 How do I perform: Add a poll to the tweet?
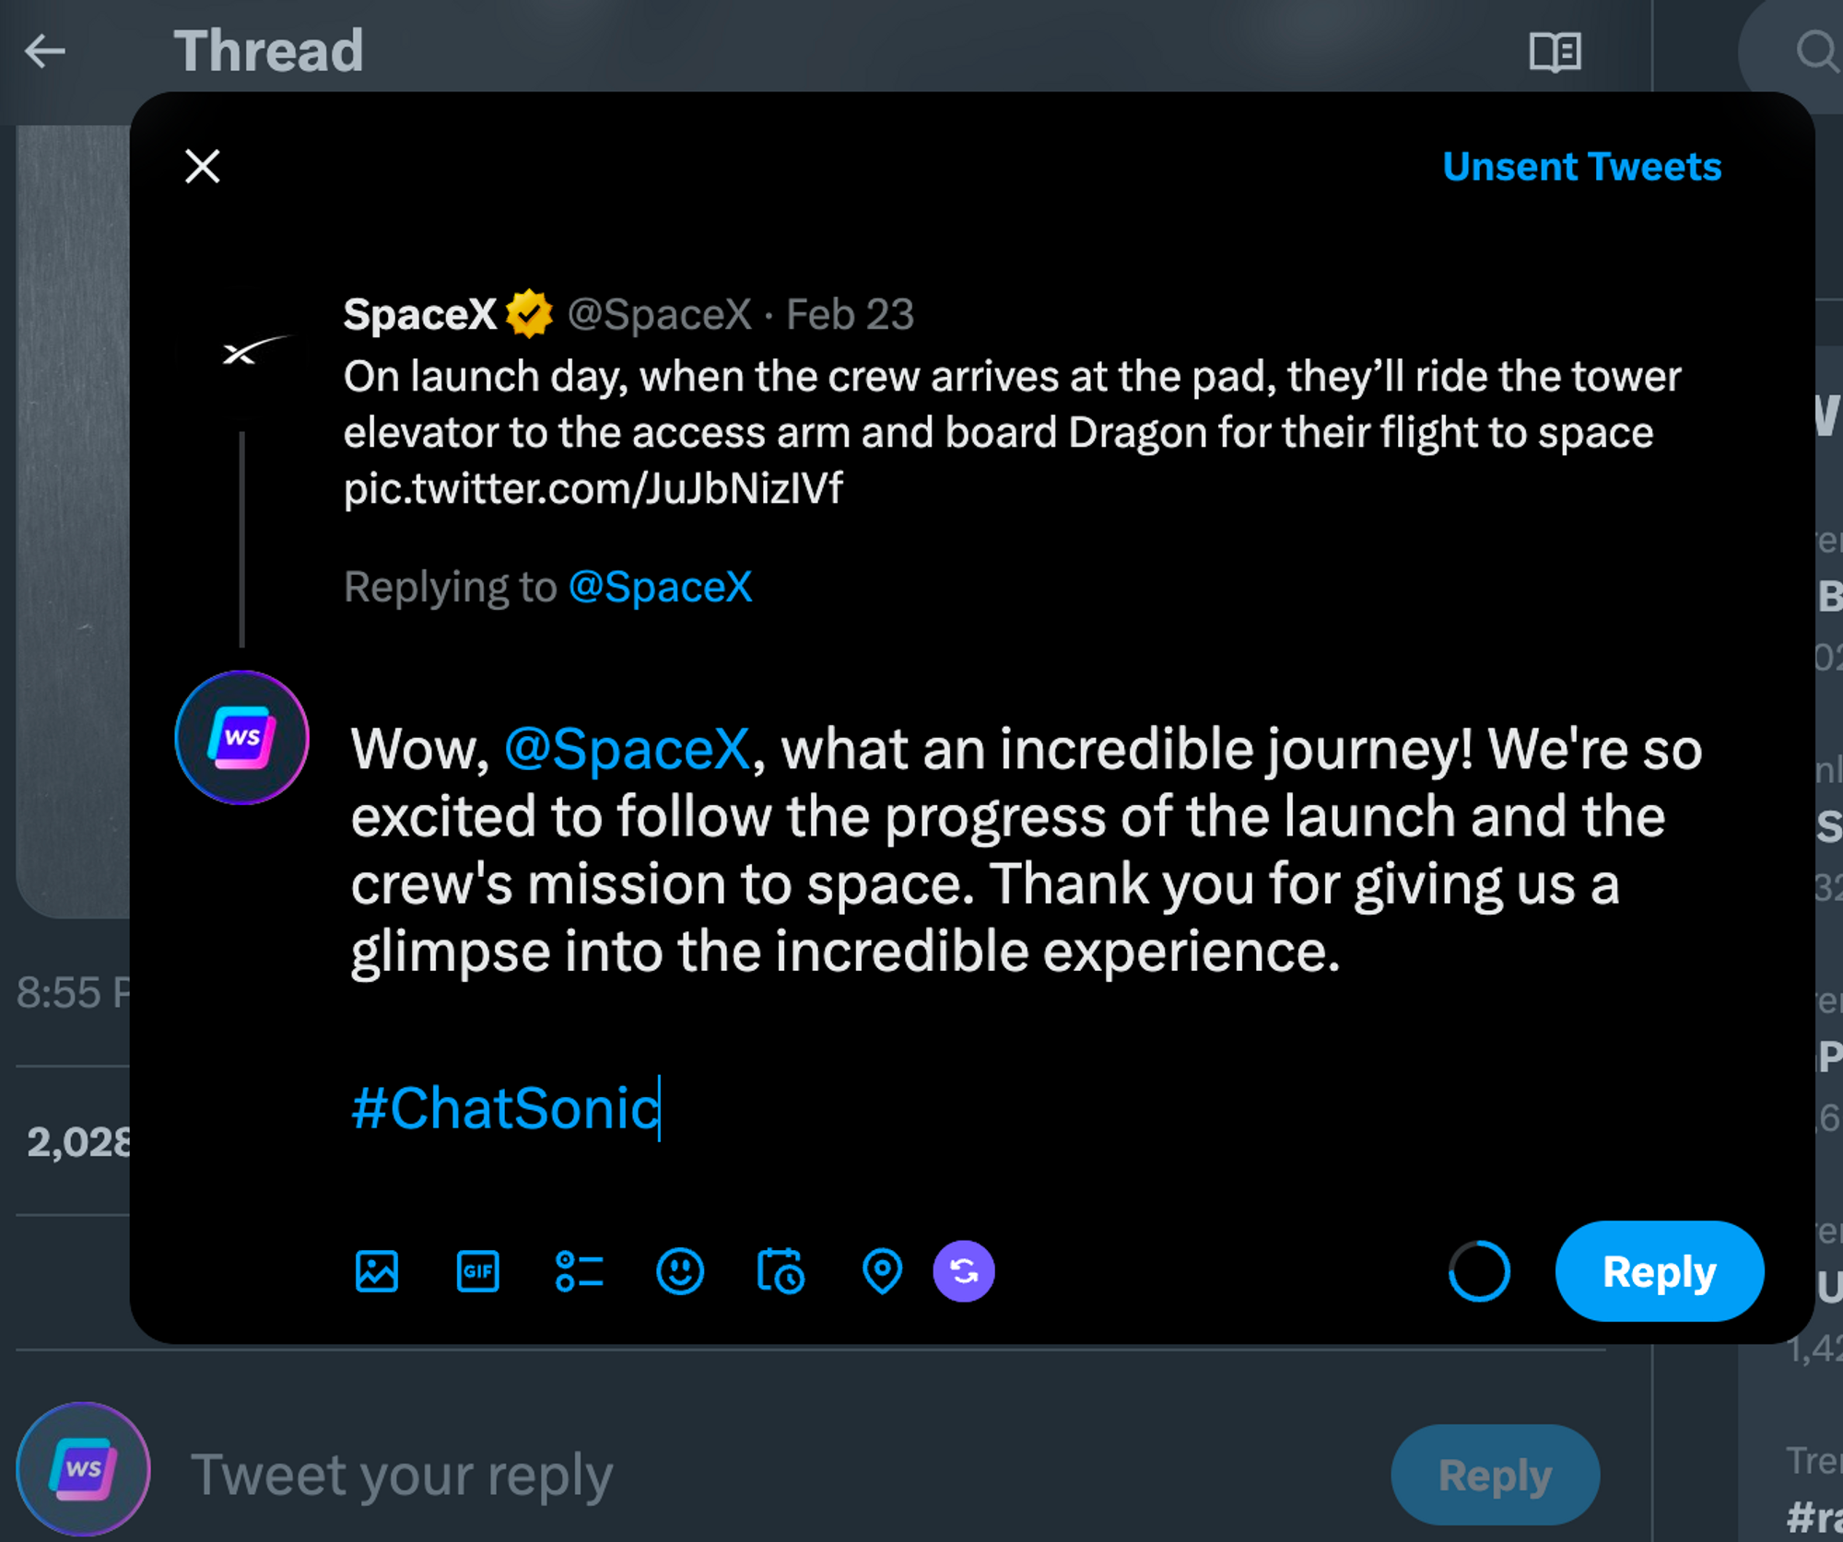tap(581, 1272)
